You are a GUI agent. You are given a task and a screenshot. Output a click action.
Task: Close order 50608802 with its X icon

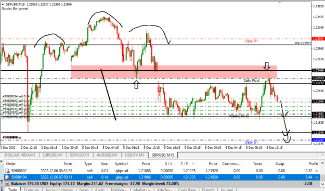point(317,171)
